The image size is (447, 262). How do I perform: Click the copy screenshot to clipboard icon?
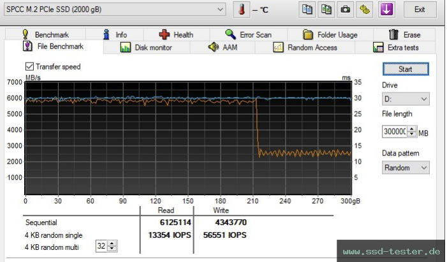coord(326,10)
